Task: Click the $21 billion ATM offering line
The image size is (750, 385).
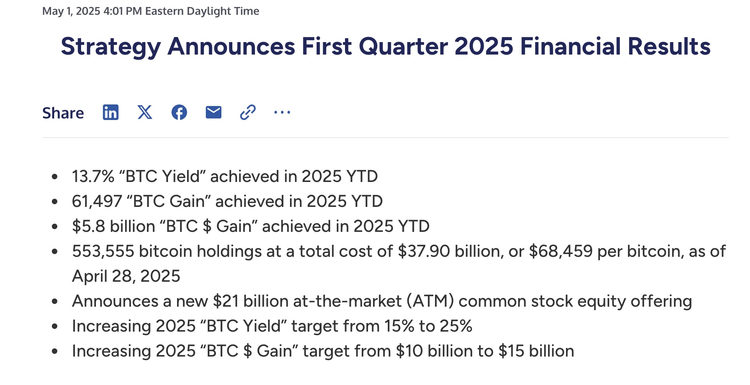Action: click(x=382, y=301)
